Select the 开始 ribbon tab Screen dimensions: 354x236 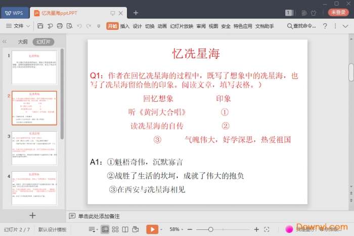pos(112,26)
